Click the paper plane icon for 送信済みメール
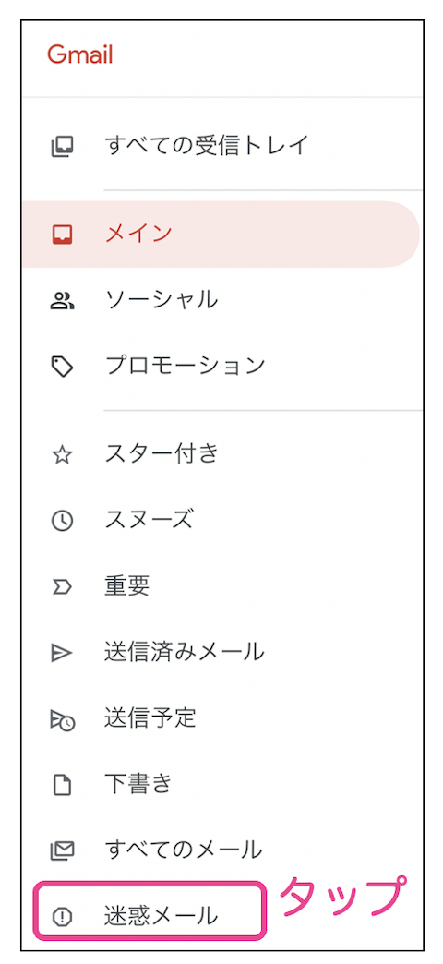443x964 pixels. click(62, 654)
